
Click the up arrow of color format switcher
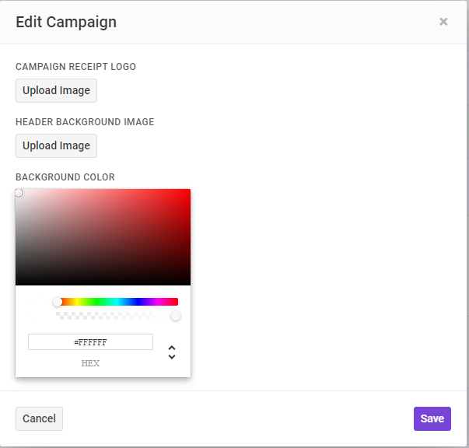[172, 348]
